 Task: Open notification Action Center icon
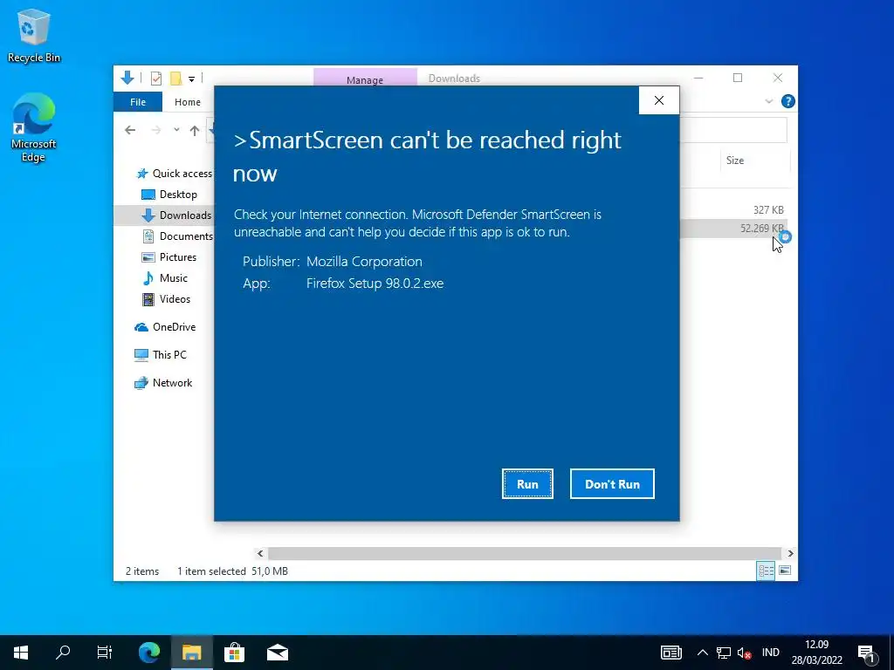click(x=866, y=653)
